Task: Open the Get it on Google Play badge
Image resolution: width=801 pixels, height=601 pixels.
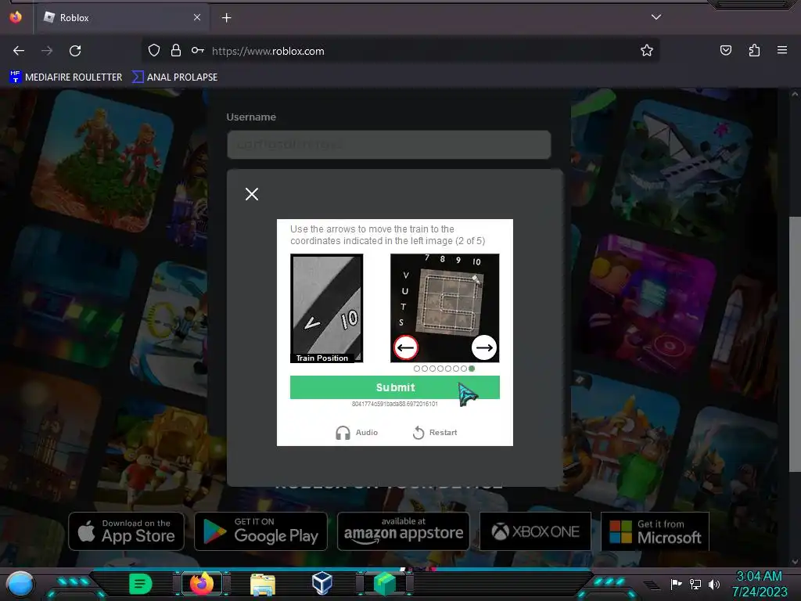Action: tap(260, 531)
